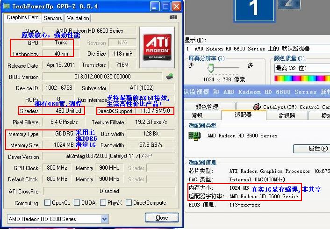Click the 40 nm Technology value

click(x=61, y=54)
